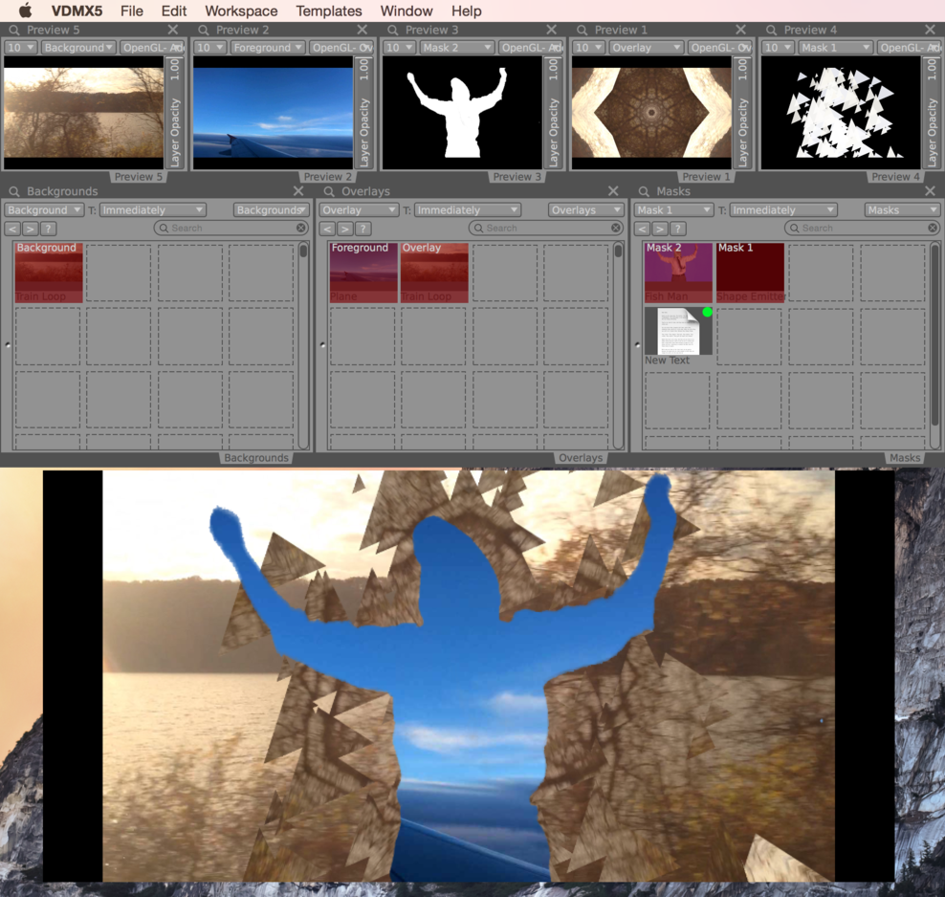Click previous clip button in Masks panel

click(x=642, y=229)
